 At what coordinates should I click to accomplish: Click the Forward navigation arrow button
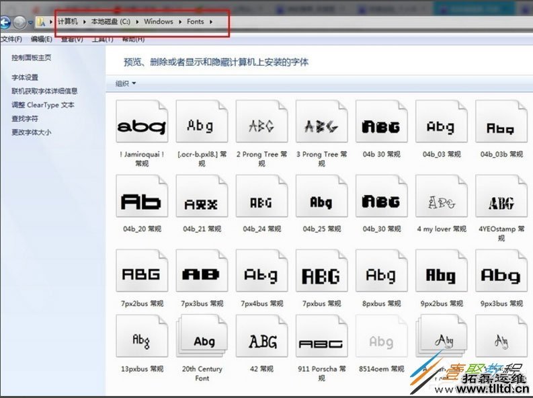(19, 22)
